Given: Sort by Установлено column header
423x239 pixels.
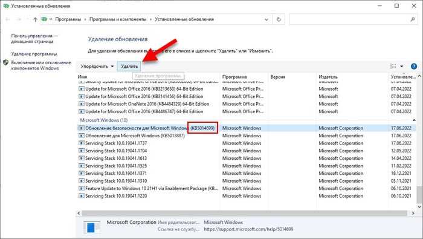Looking at the screenshot, I should coord(403,77).
